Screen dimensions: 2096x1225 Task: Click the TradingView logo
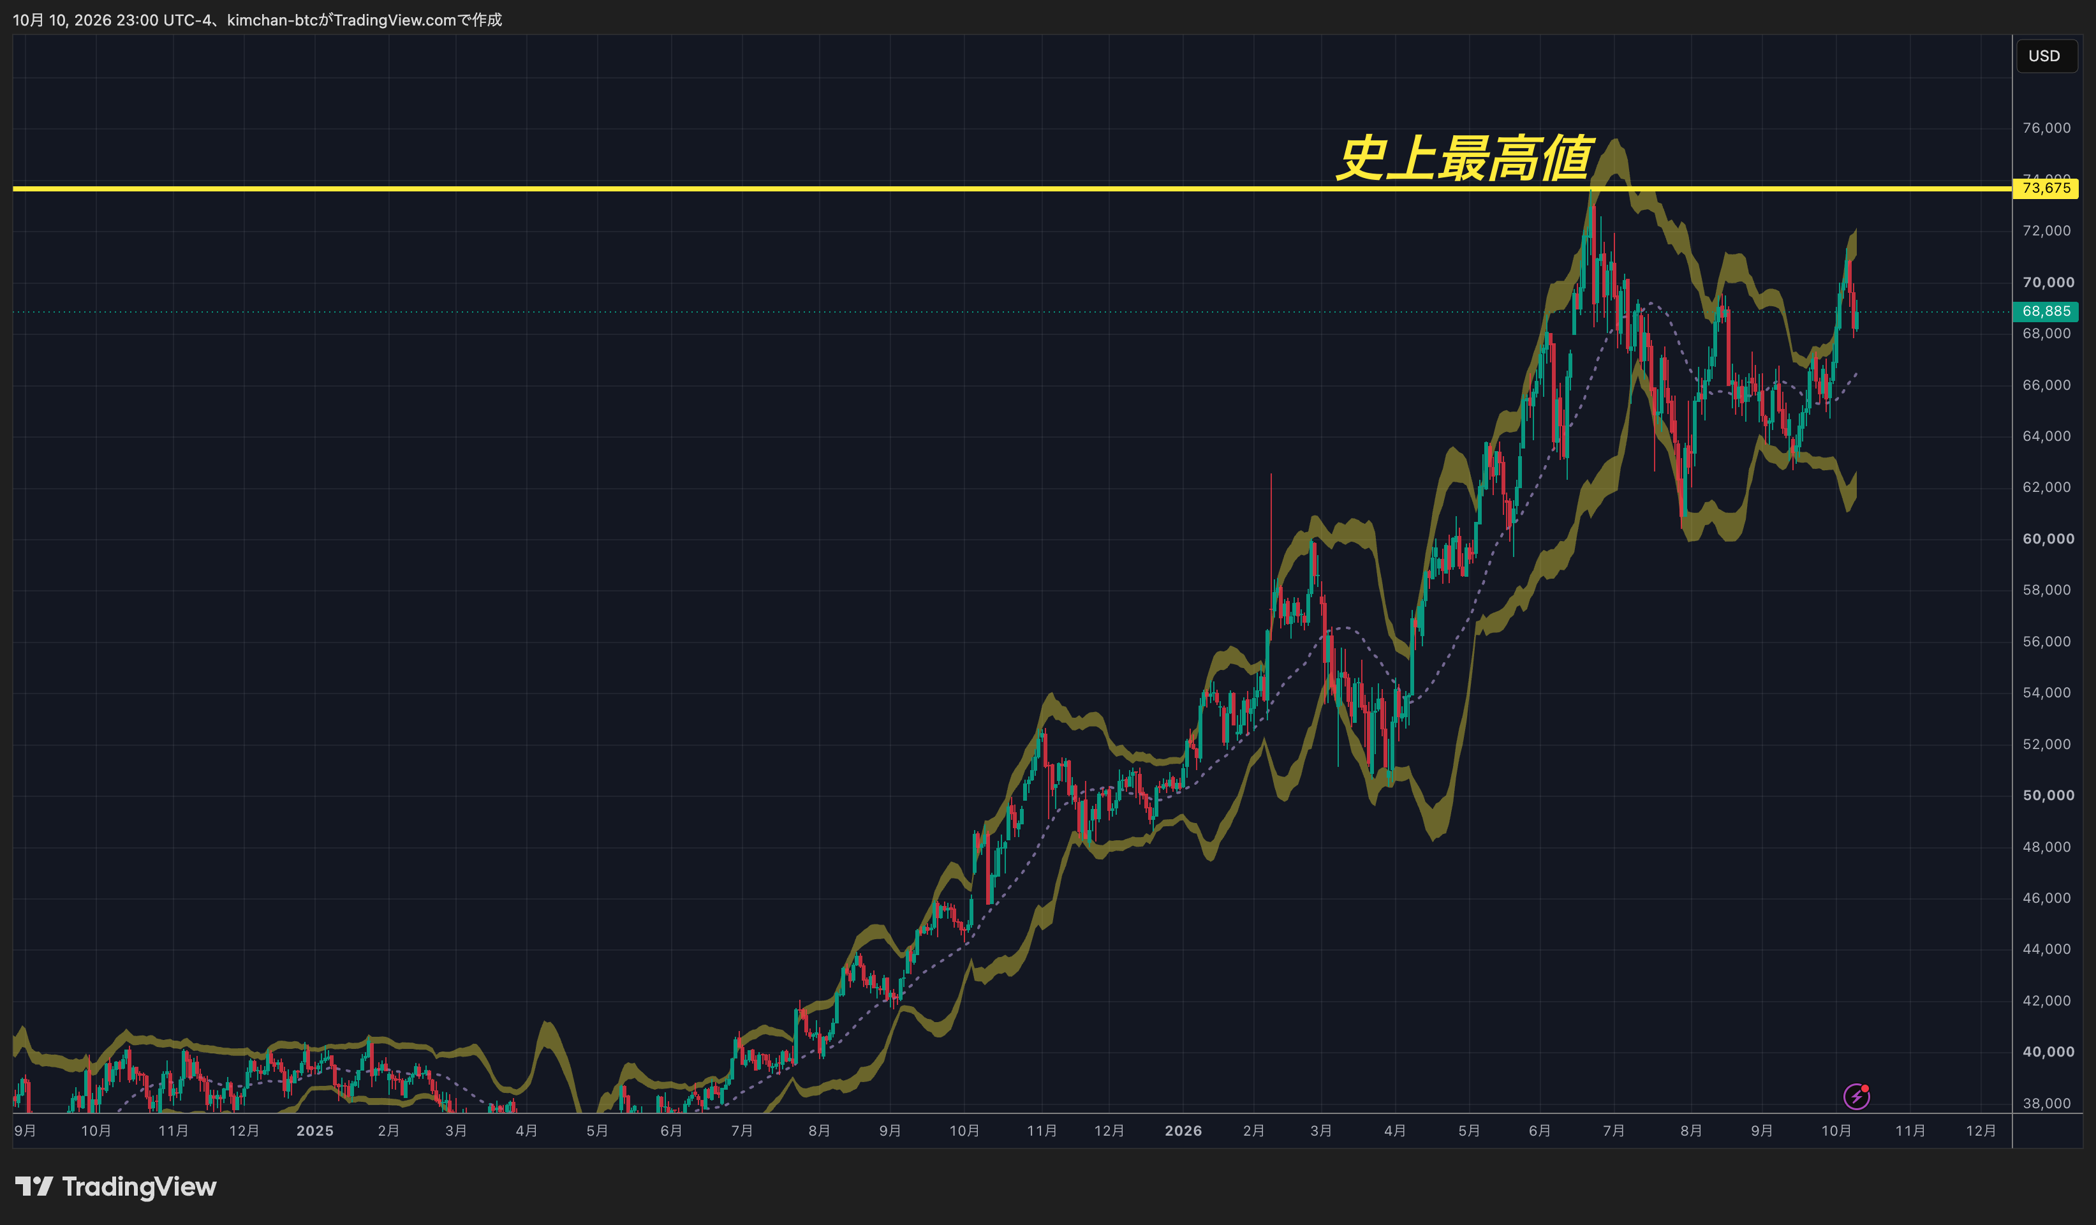[x=115, y=1186]
